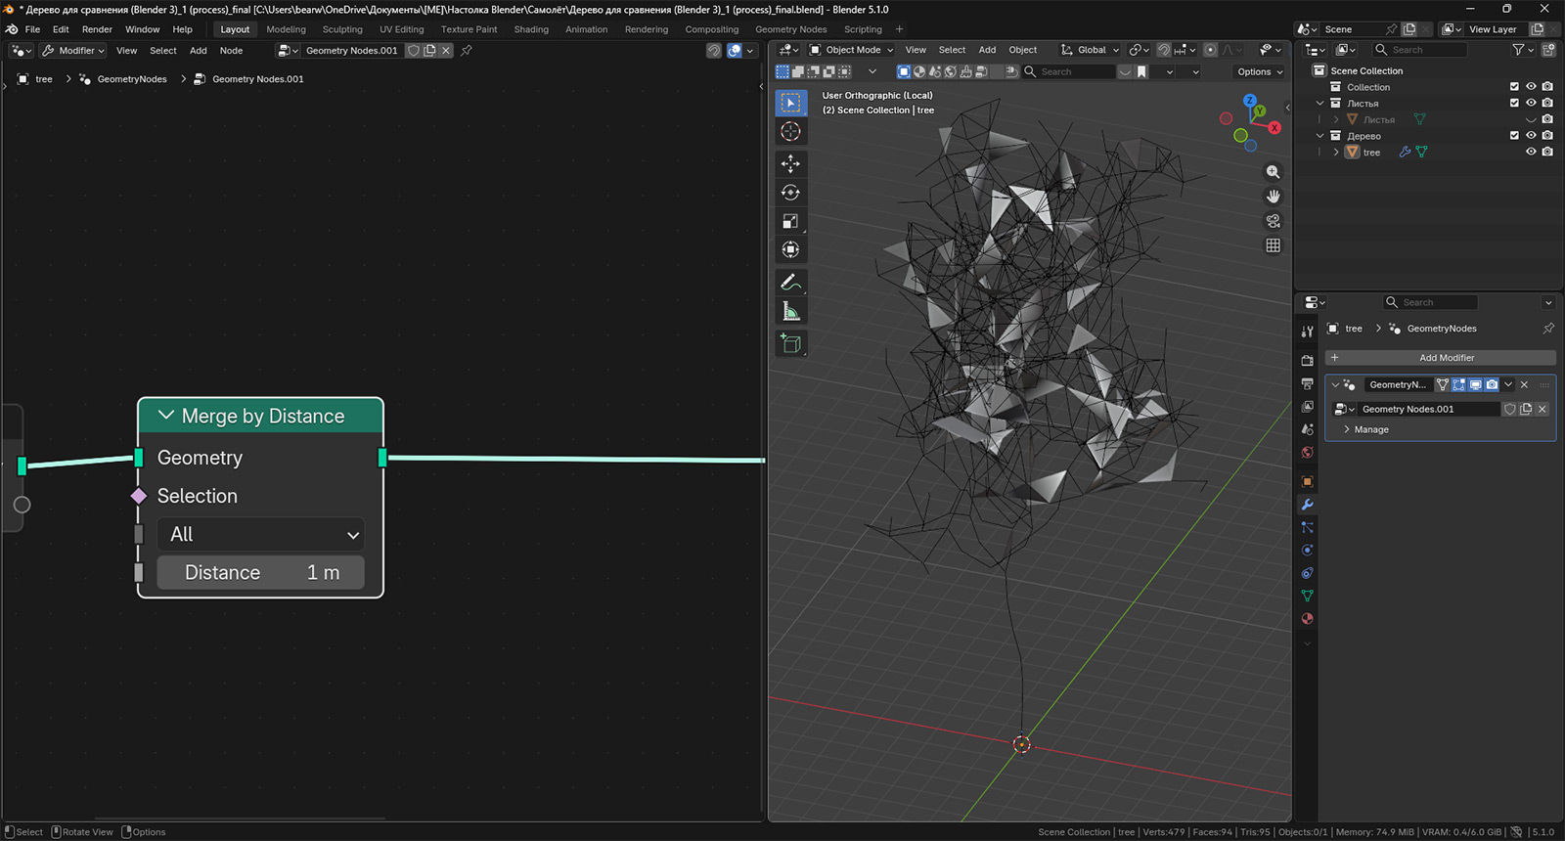This screenshot has width=1565, height=841.
Task: Toggle camera view in the viewport
Action: (1273, 221)
